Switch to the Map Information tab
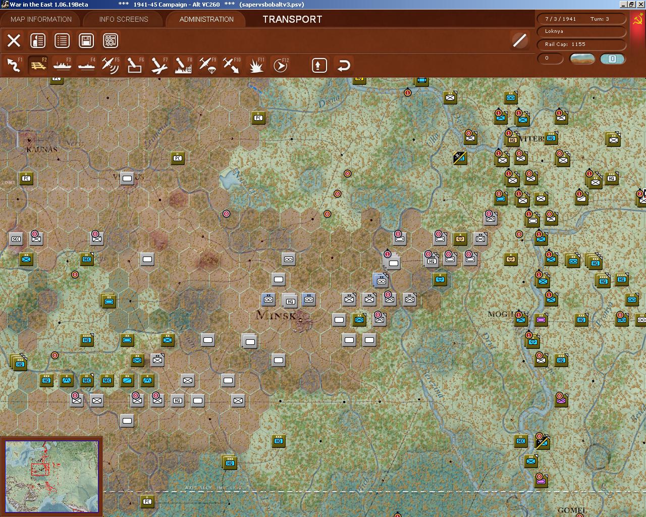This screenshot has height=517, width=646. coord(41,19)
